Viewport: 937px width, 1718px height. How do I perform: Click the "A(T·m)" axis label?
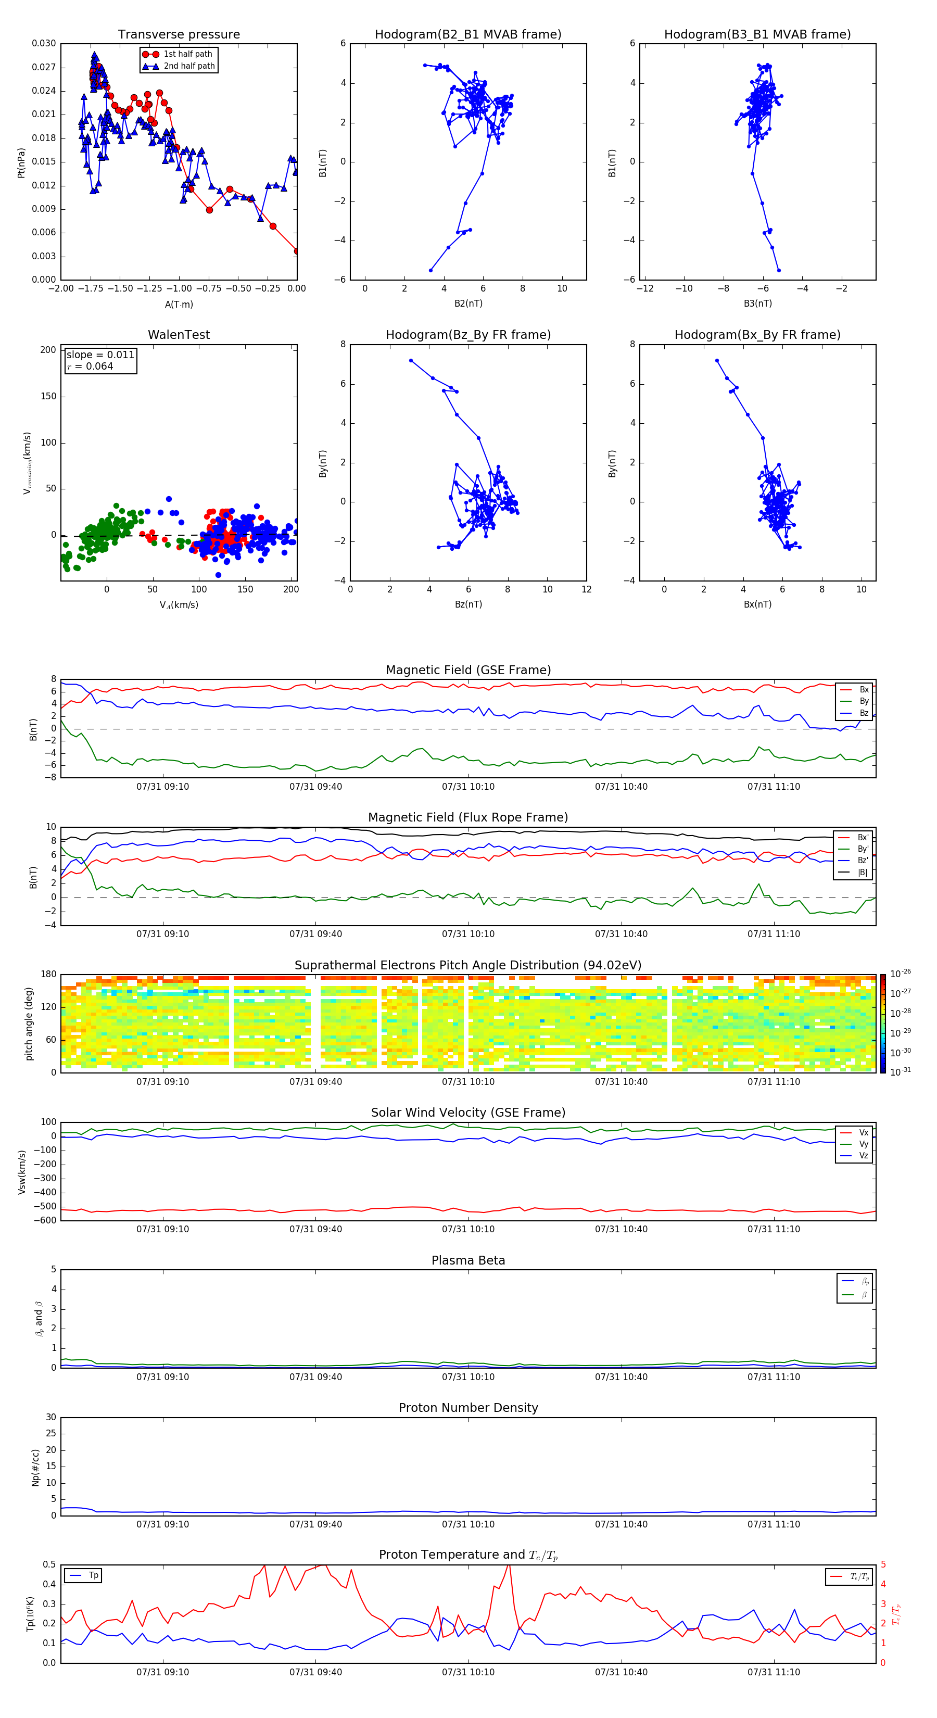179,305
